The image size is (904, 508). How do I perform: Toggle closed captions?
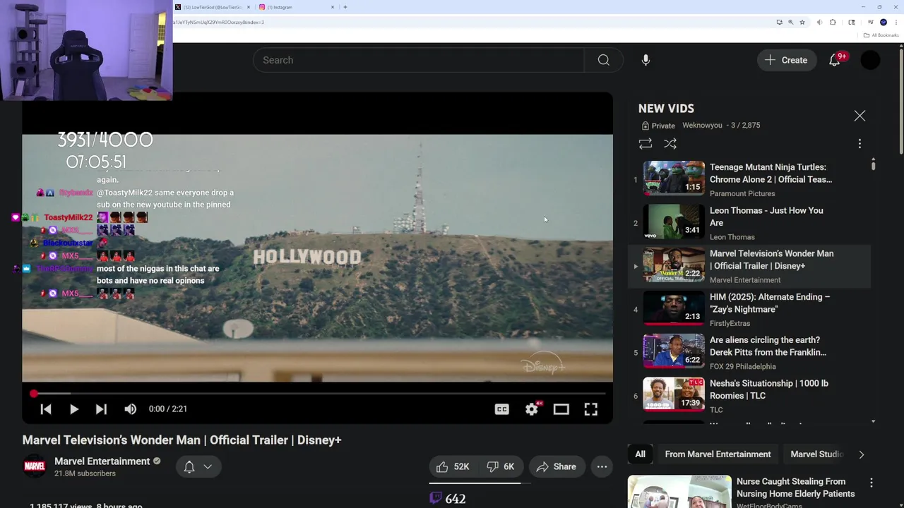pyautogui.click(x=501, y=409)
